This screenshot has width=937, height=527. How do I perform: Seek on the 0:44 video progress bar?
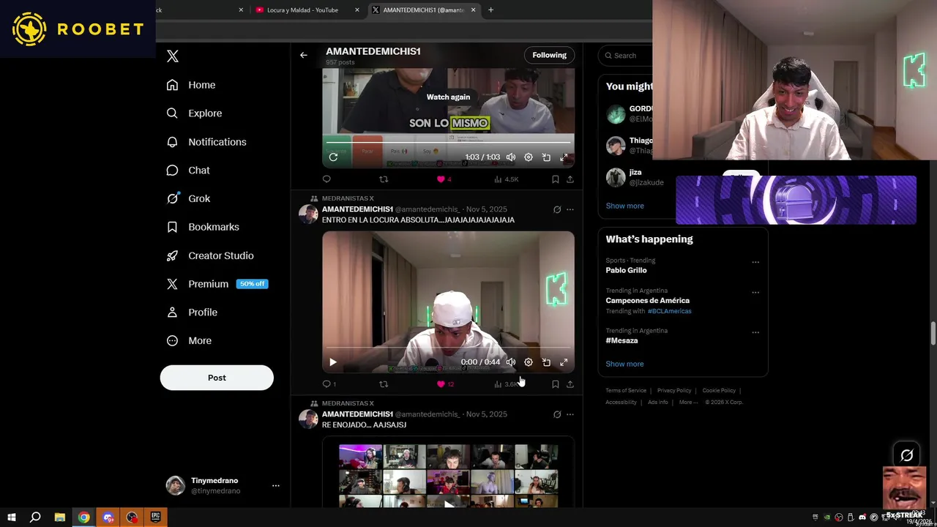pyautogui.click(x=448, y=348)
